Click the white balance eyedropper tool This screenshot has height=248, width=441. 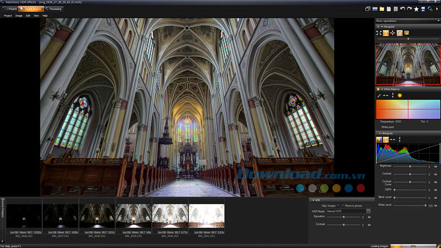tap(379, 95)
